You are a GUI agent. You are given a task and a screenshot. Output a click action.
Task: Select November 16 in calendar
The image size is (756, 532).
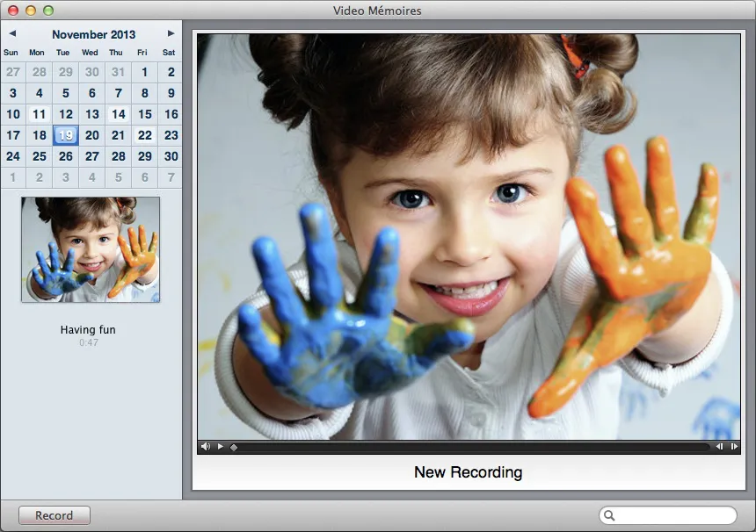pos(171,114)
